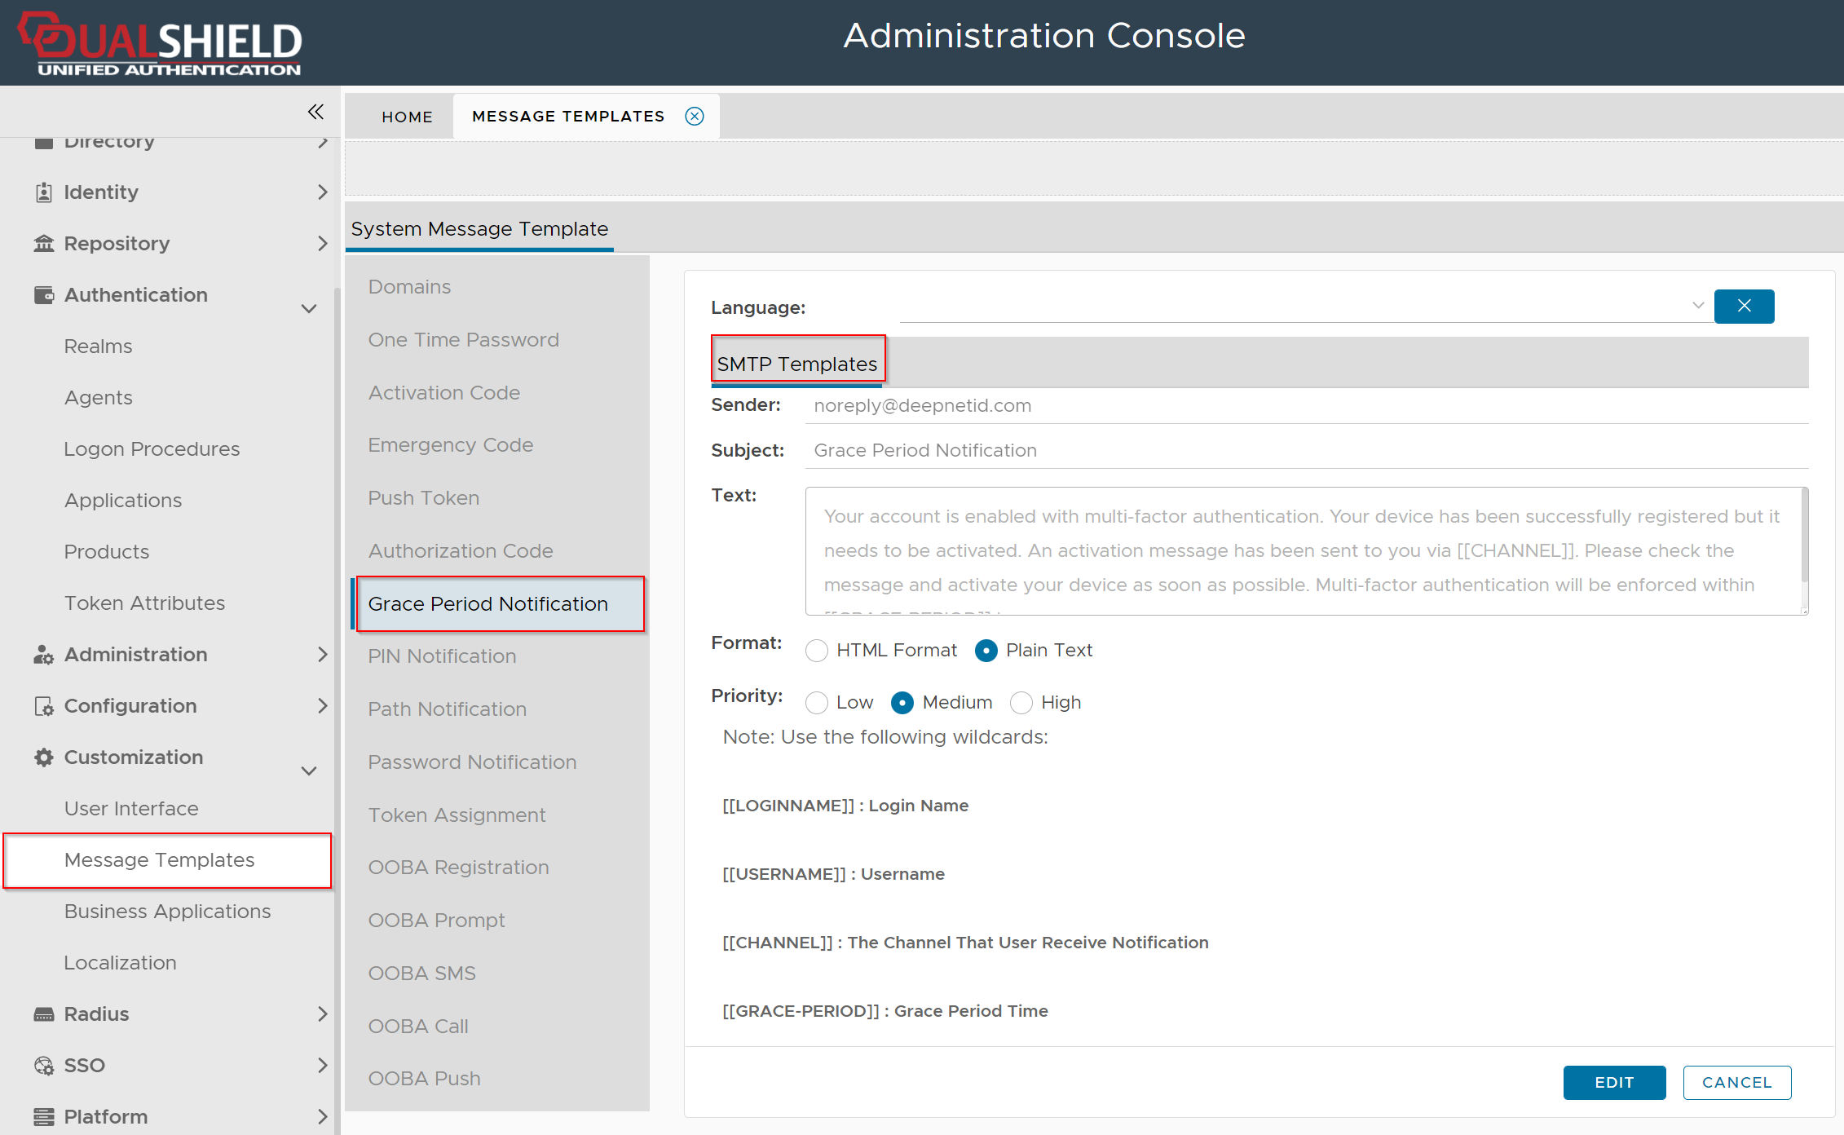Click the Configuration file-gear icon
The image size is (1844, 1135).
click(x=44, y=706)
